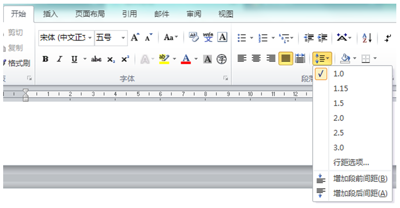Center align the paragraph
Viewport: 400px width, 208px height.
[x=256, y=58]
